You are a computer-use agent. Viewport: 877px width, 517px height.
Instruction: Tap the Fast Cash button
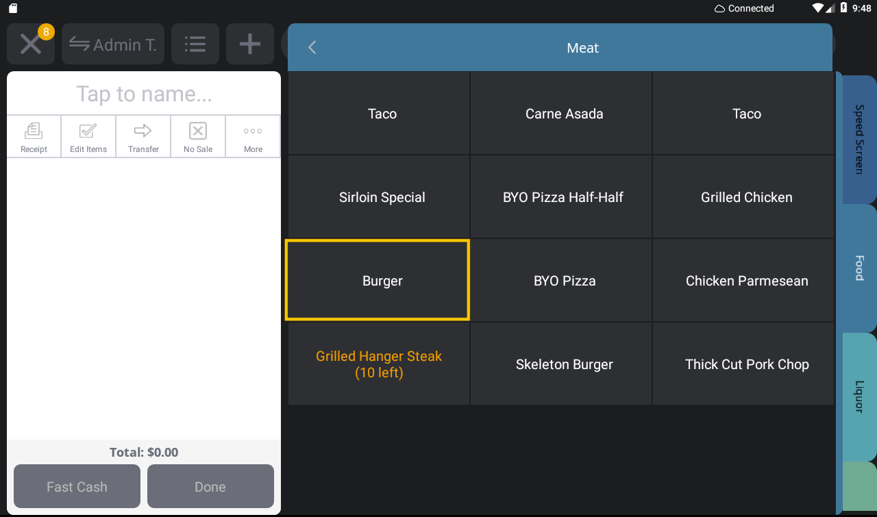[x=77, y=486]
